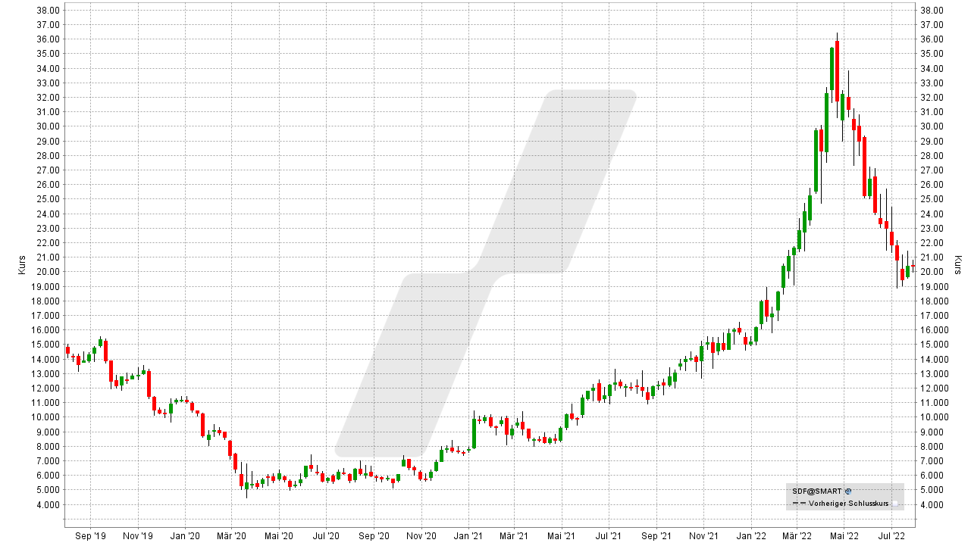This screenshot has height=546, width=971.
Task: Select the Nov '21 date label
Action: [704, 536]
